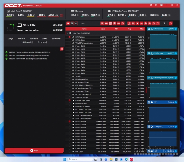Screen dimensions: 184x162
Task: Uncheck the CPU Package graph checkbox
Action: click(70, 37)
